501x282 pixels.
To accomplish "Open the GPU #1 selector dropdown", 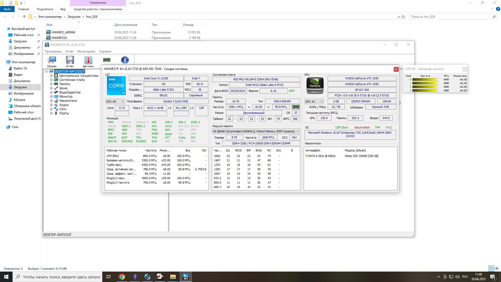I will [x=314, y=102].
